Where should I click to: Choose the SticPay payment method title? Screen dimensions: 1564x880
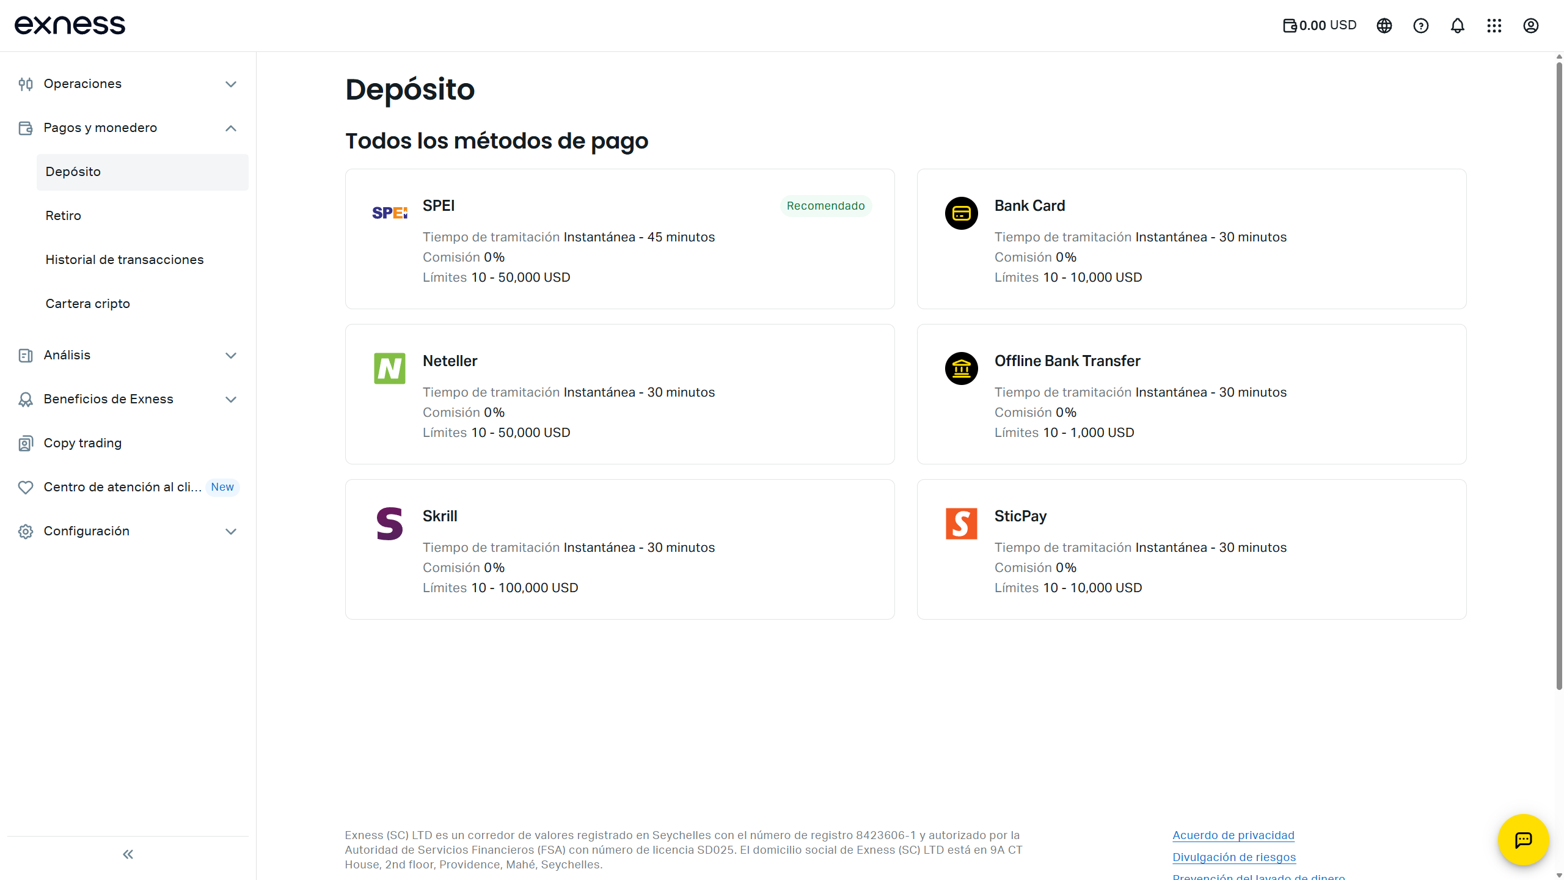1020,516
